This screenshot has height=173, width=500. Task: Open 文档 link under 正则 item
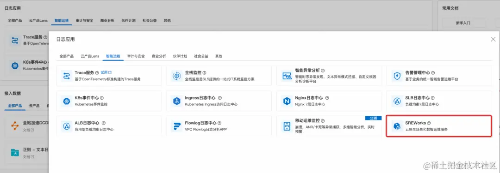point(29,157)
